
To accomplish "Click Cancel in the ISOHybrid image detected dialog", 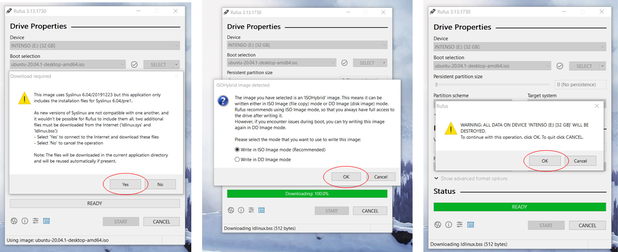I will click(x=381, y=177).
